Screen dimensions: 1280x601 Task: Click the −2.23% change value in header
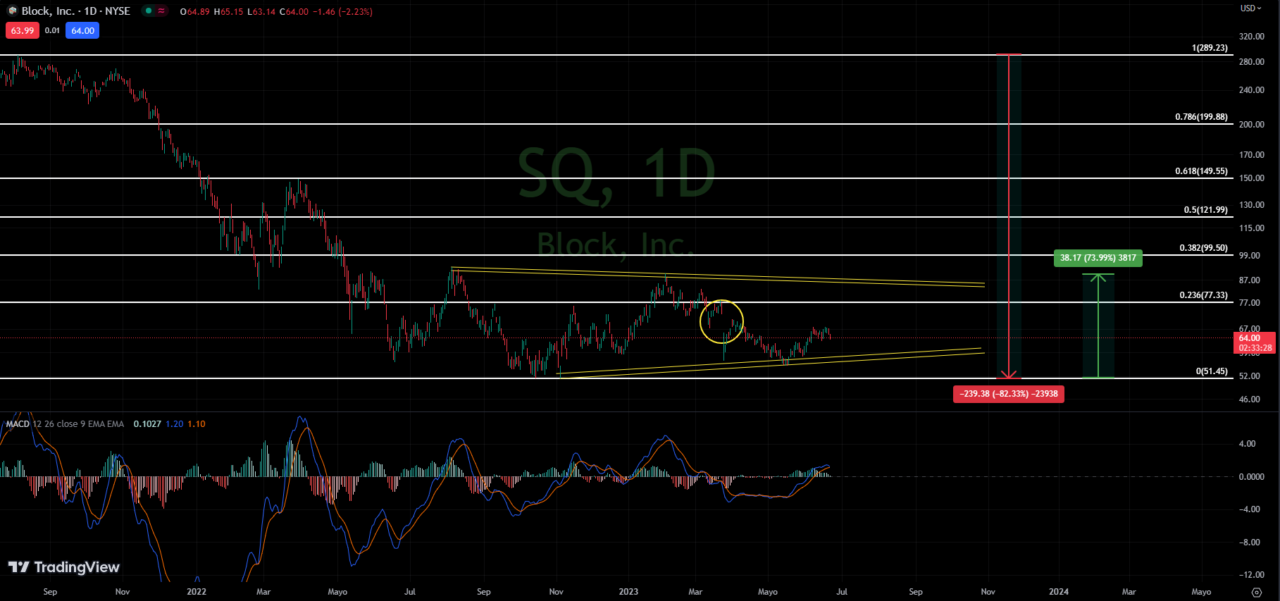click(355, 12)
